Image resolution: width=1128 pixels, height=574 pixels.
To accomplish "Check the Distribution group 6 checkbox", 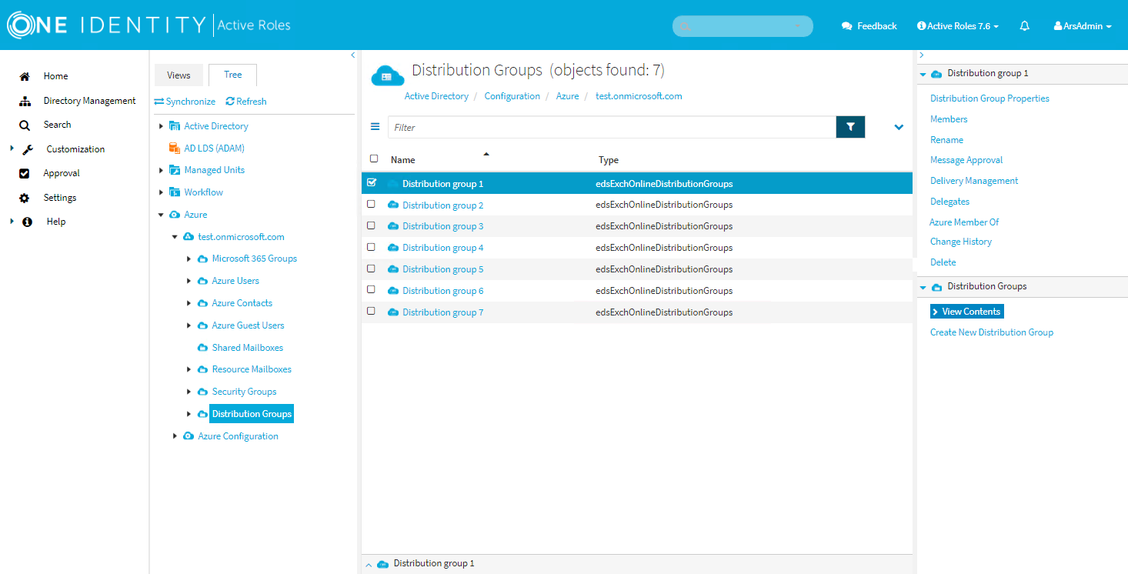I will click(x=371, y=289).
